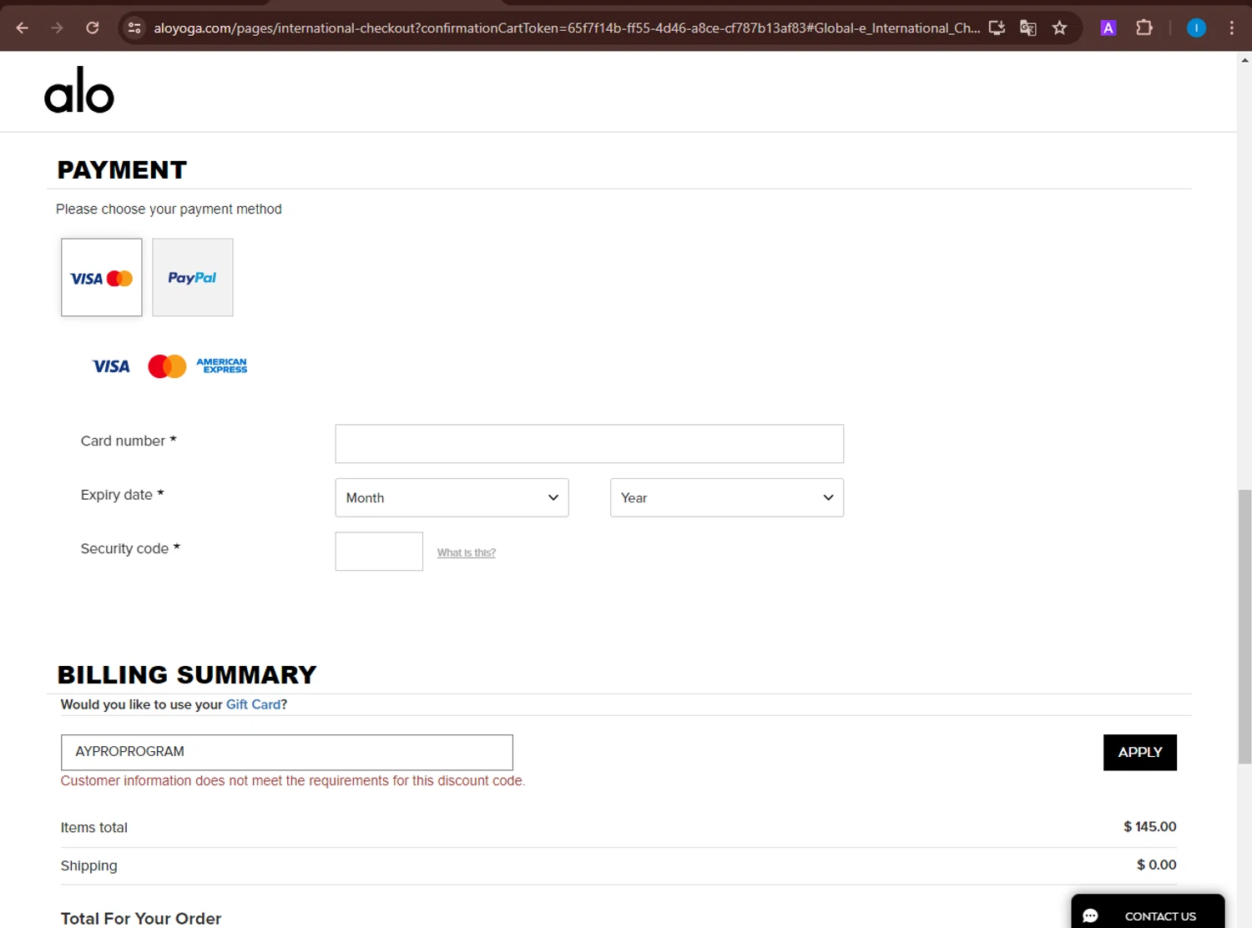
Task: Select PayPal as payment method
Action: 193,278
